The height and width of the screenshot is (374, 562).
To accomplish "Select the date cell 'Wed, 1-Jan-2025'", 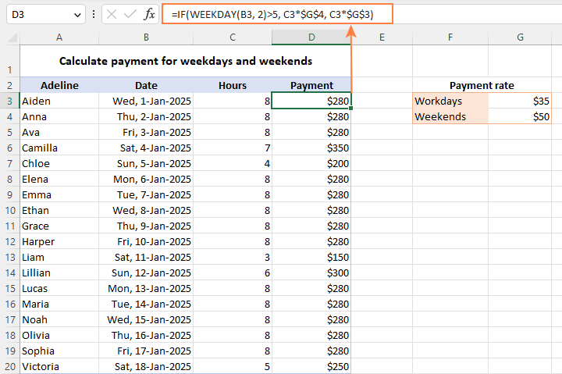I will point(146,102).
